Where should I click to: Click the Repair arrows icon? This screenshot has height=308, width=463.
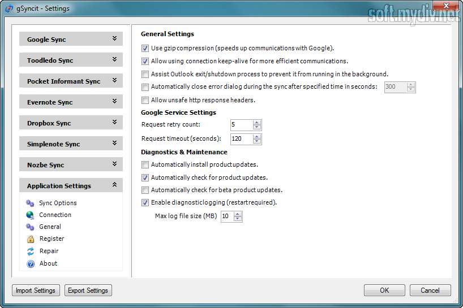31,251
